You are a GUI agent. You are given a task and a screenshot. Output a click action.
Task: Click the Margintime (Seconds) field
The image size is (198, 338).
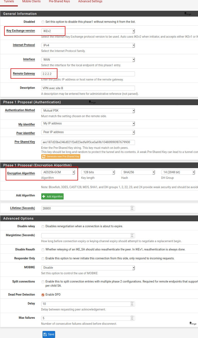[88, 235]
